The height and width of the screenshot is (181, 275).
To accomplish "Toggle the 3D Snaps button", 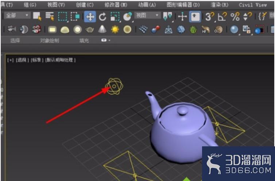I will pos(210,17).
